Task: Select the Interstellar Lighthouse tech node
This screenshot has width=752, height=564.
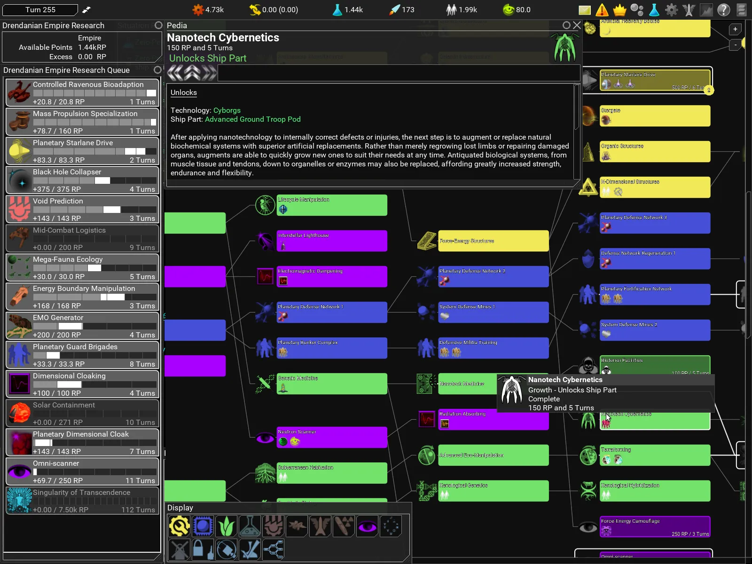Action: (332, 241)
